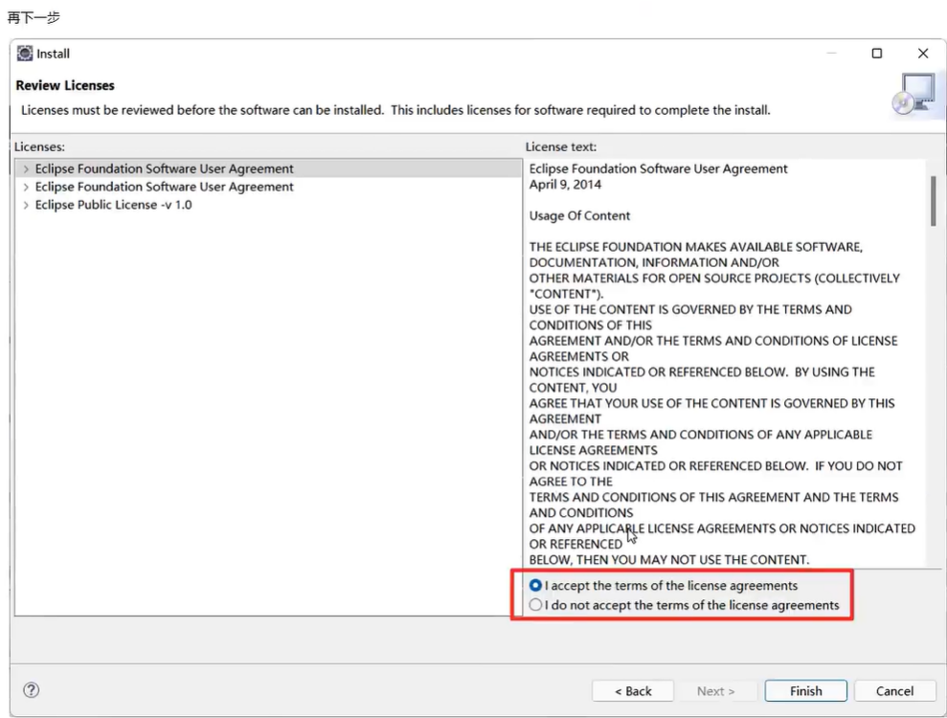The width and height of the screenshot is (947, 718).
Task: Click the Cancel button
Action: pos(894,691)
